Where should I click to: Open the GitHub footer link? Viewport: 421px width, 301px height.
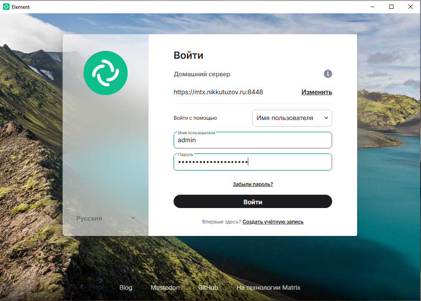208,288
